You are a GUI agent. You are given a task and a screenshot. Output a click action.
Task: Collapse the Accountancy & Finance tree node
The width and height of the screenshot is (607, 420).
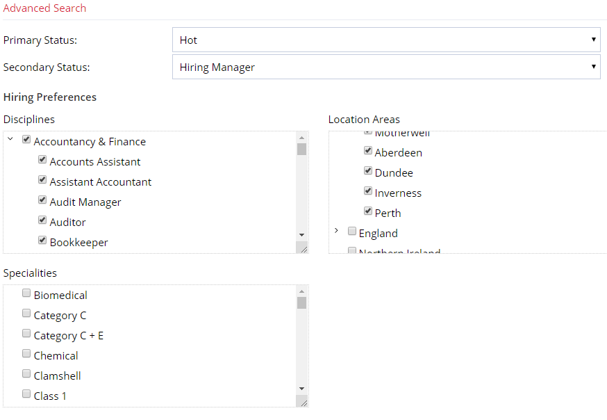pos(10,140)
